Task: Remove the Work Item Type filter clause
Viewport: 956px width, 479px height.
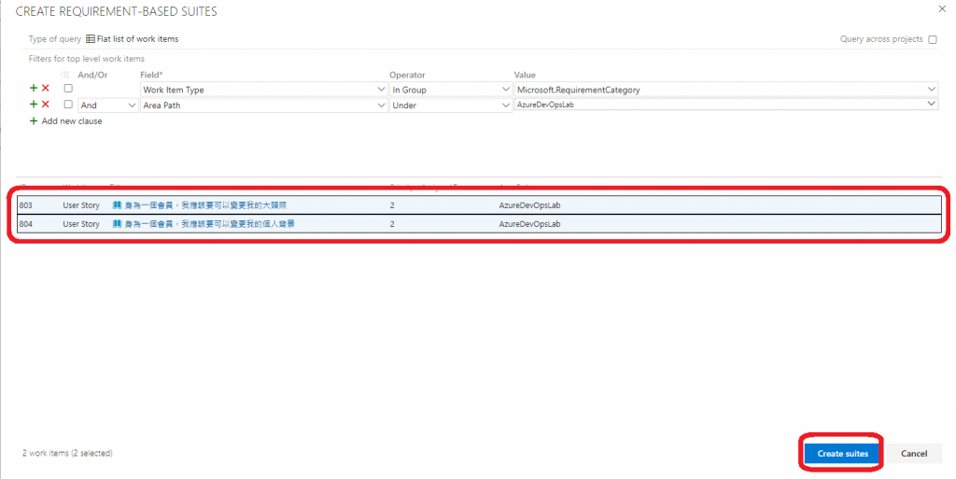Action: [x=45, y=89]
